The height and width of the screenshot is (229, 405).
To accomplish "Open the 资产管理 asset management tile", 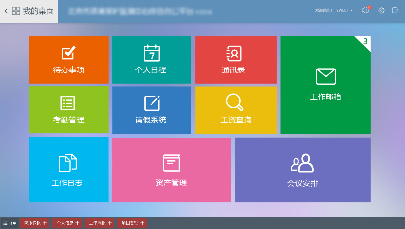I will tap(171, 170).
